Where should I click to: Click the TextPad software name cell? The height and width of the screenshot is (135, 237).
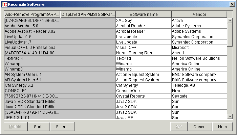(x=144, y=58)
